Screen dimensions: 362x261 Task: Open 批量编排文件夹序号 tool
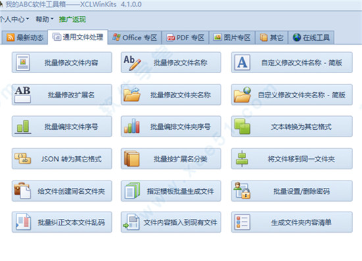(171, 127)
